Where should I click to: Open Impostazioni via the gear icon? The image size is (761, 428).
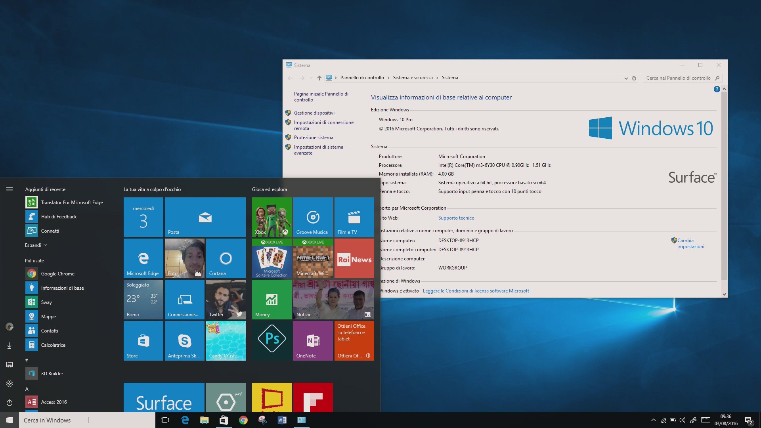pos(9,383)
